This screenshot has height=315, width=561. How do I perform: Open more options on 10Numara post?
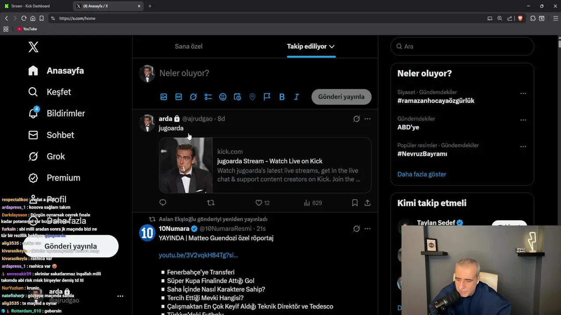pos(367,228)
